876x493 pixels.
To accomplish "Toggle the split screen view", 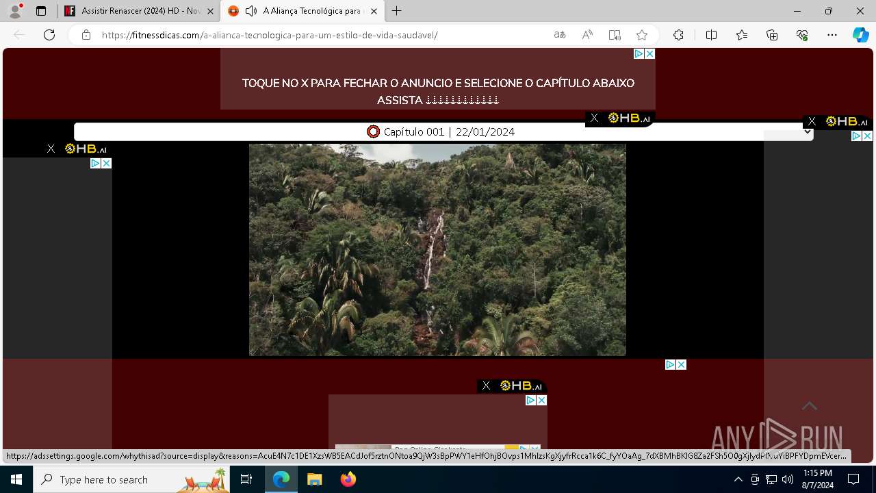I will tap(711, 35).
